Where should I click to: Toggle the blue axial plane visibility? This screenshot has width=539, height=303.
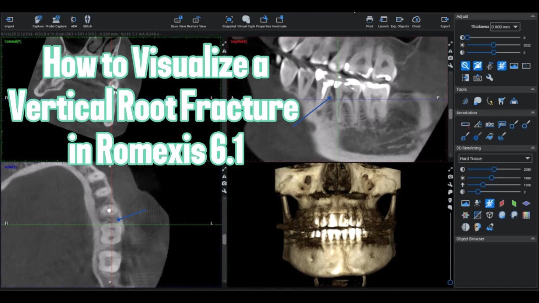coord(526,203)
